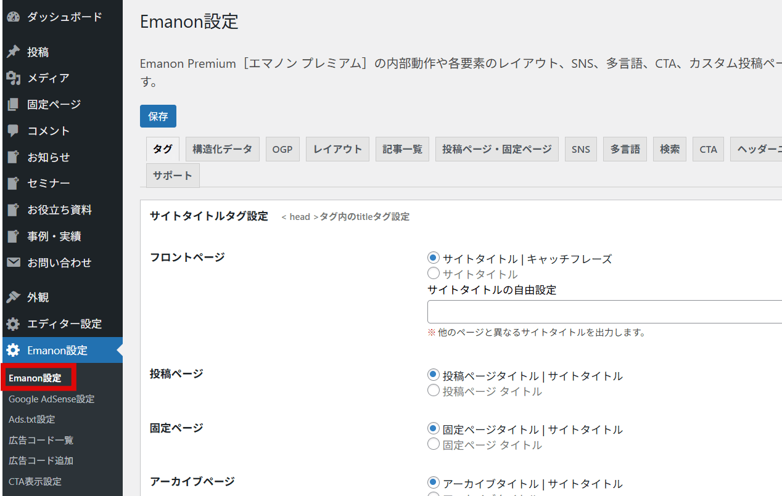This screenshot has width=782, height=496.
Task: Open the レイアウト tab
Action: point(337,149)
